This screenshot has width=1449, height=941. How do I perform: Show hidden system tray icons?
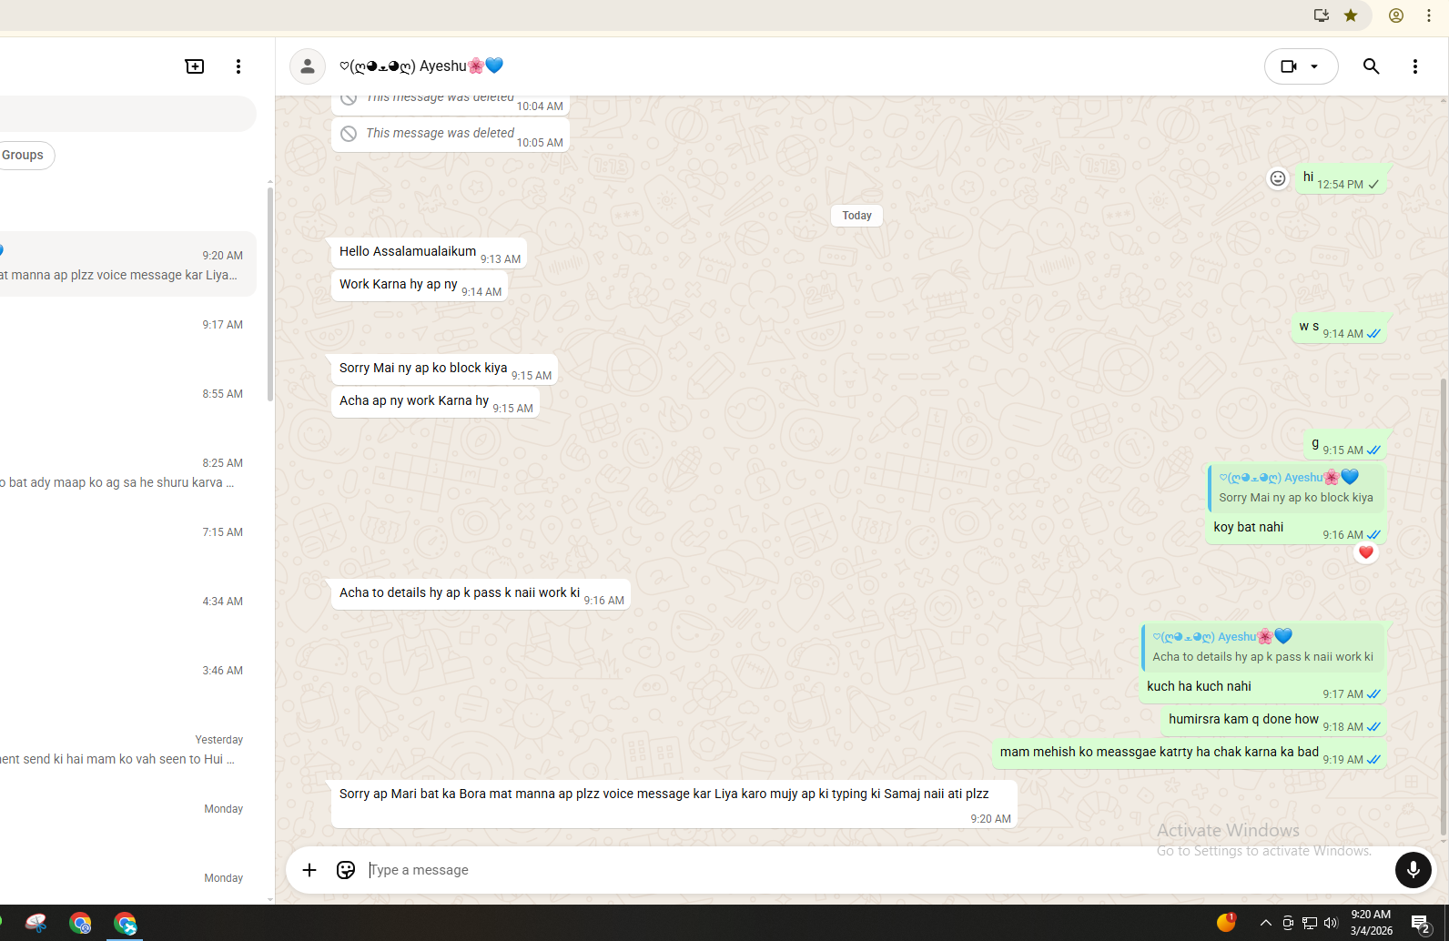click(x=1266, y=923)
